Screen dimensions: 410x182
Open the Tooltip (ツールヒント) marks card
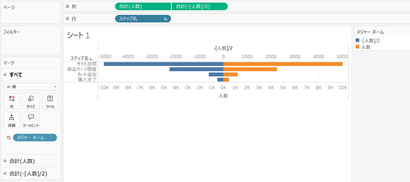coord(31,120)
